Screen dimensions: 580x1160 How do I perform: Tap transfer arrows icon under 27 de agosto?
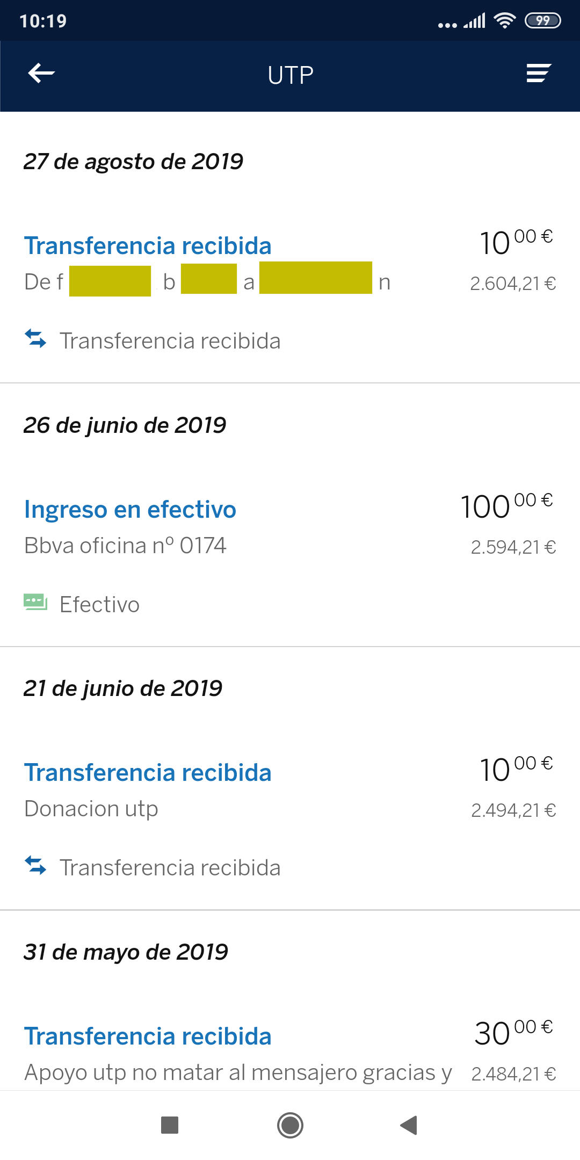point(35,339)
